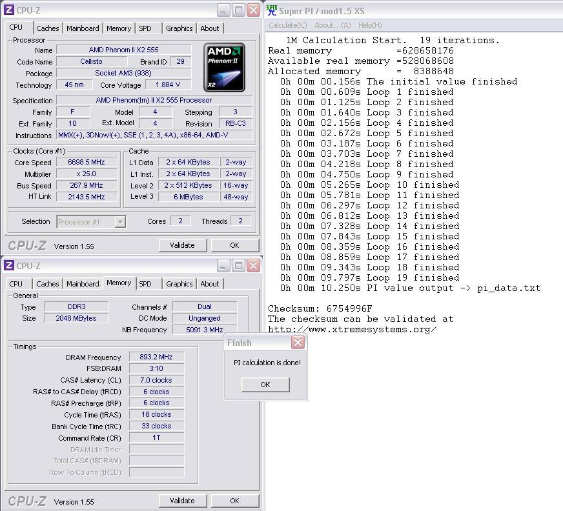The height and width of the screenshot is (511, 563).
Task: Switch to Memory tab in top CPU-Z
Action: (119, 28)
